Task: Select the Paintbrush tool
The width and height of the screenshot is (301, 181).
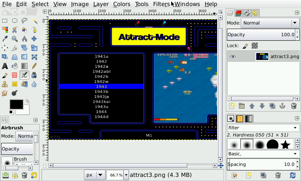Action: (x=5, y=75)
